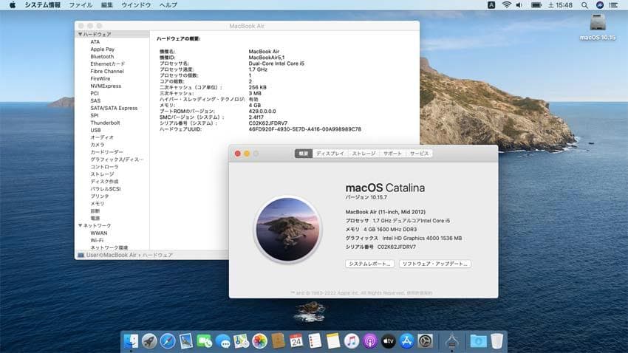Viewport: 628px width, 353px height.
Task: Select NVMExpress in the sidebar
Action: point(106,86)
